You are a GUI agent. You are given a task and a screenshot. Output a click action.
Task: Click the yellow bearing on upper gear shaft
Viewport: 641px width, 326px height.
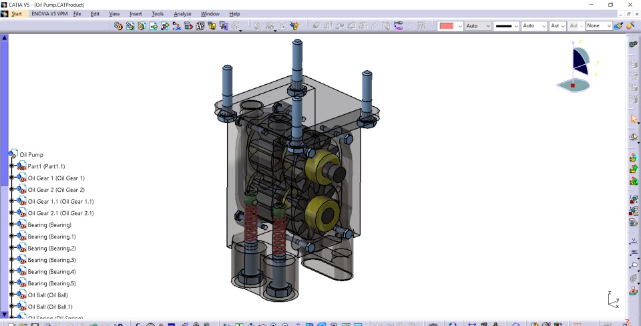tap(316, 167)
